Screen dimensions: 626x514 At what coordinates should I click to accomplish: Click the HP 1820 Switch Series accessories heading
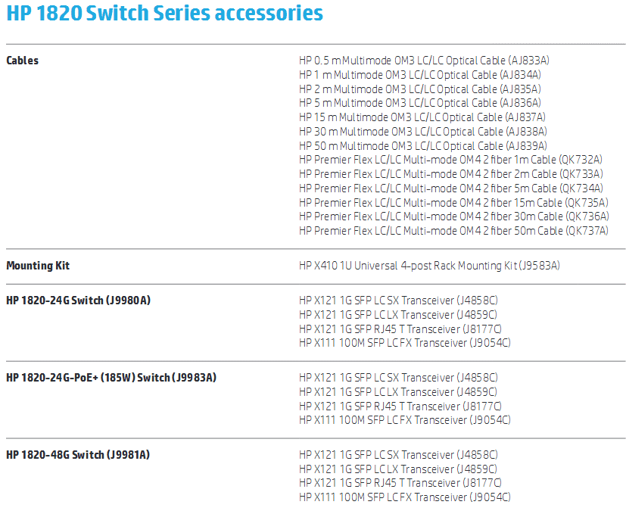pyautogui.click(x=164, y=13)
